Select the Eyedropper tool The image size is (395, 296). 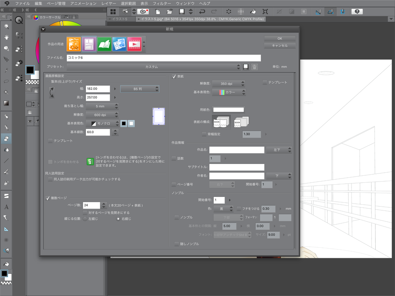6,70
